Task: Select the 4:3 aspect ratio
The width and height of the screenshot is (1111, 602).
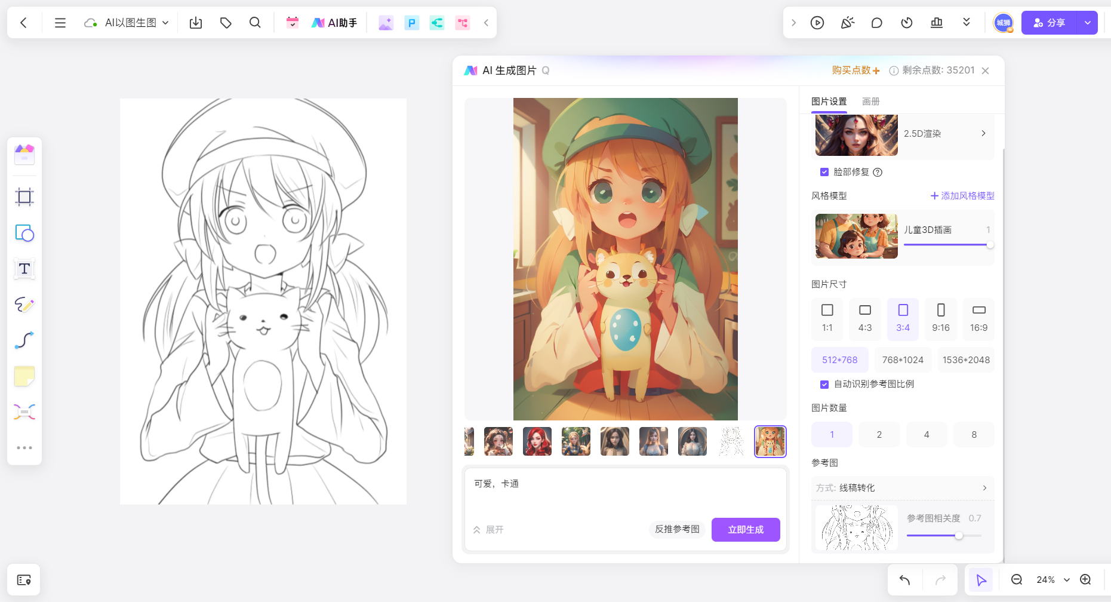Action: point(865,318)
